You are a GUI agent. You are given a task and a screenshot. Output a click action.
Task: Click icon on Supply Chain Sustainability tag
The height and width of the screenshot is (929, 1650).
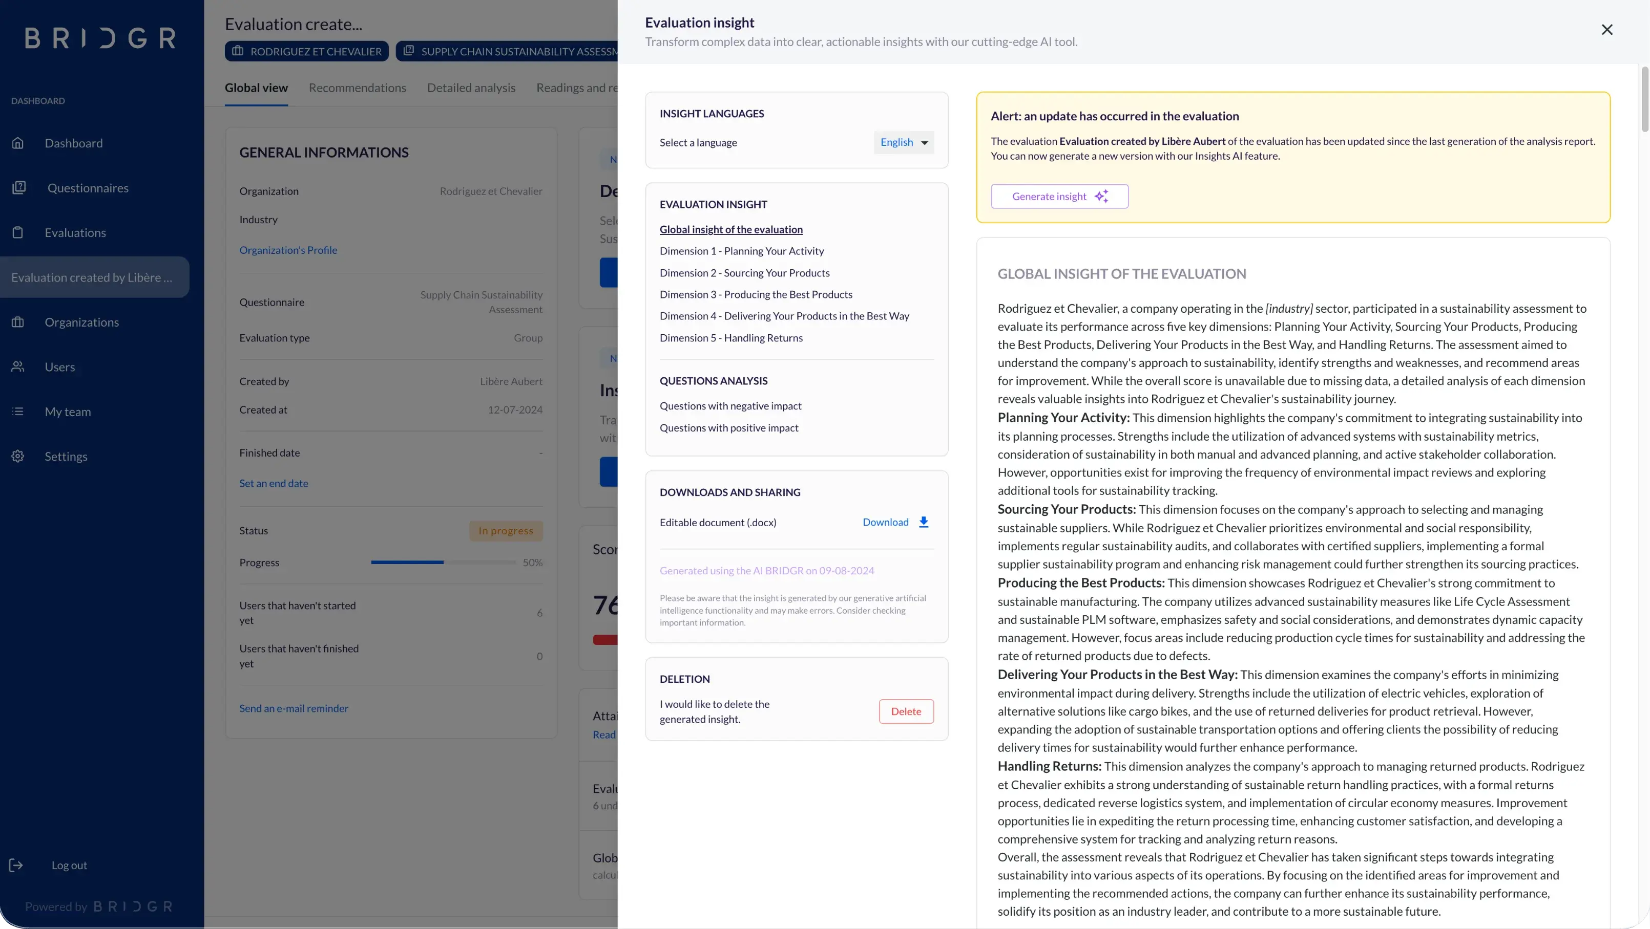point(409,51)
